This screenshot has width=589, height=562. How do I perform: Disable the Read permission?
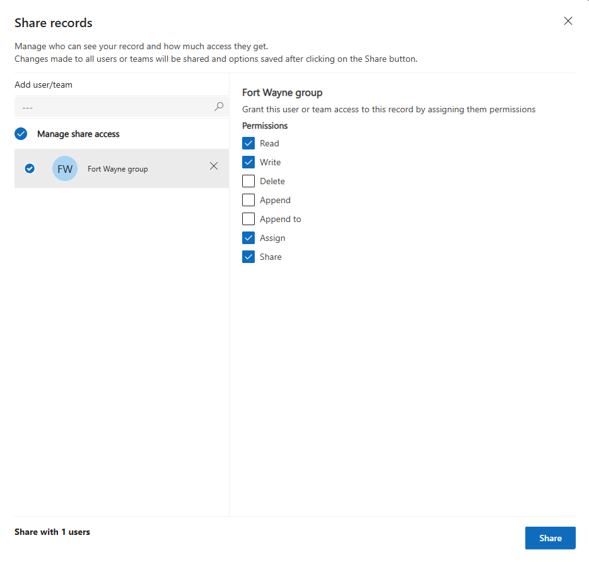click(248, 143)
